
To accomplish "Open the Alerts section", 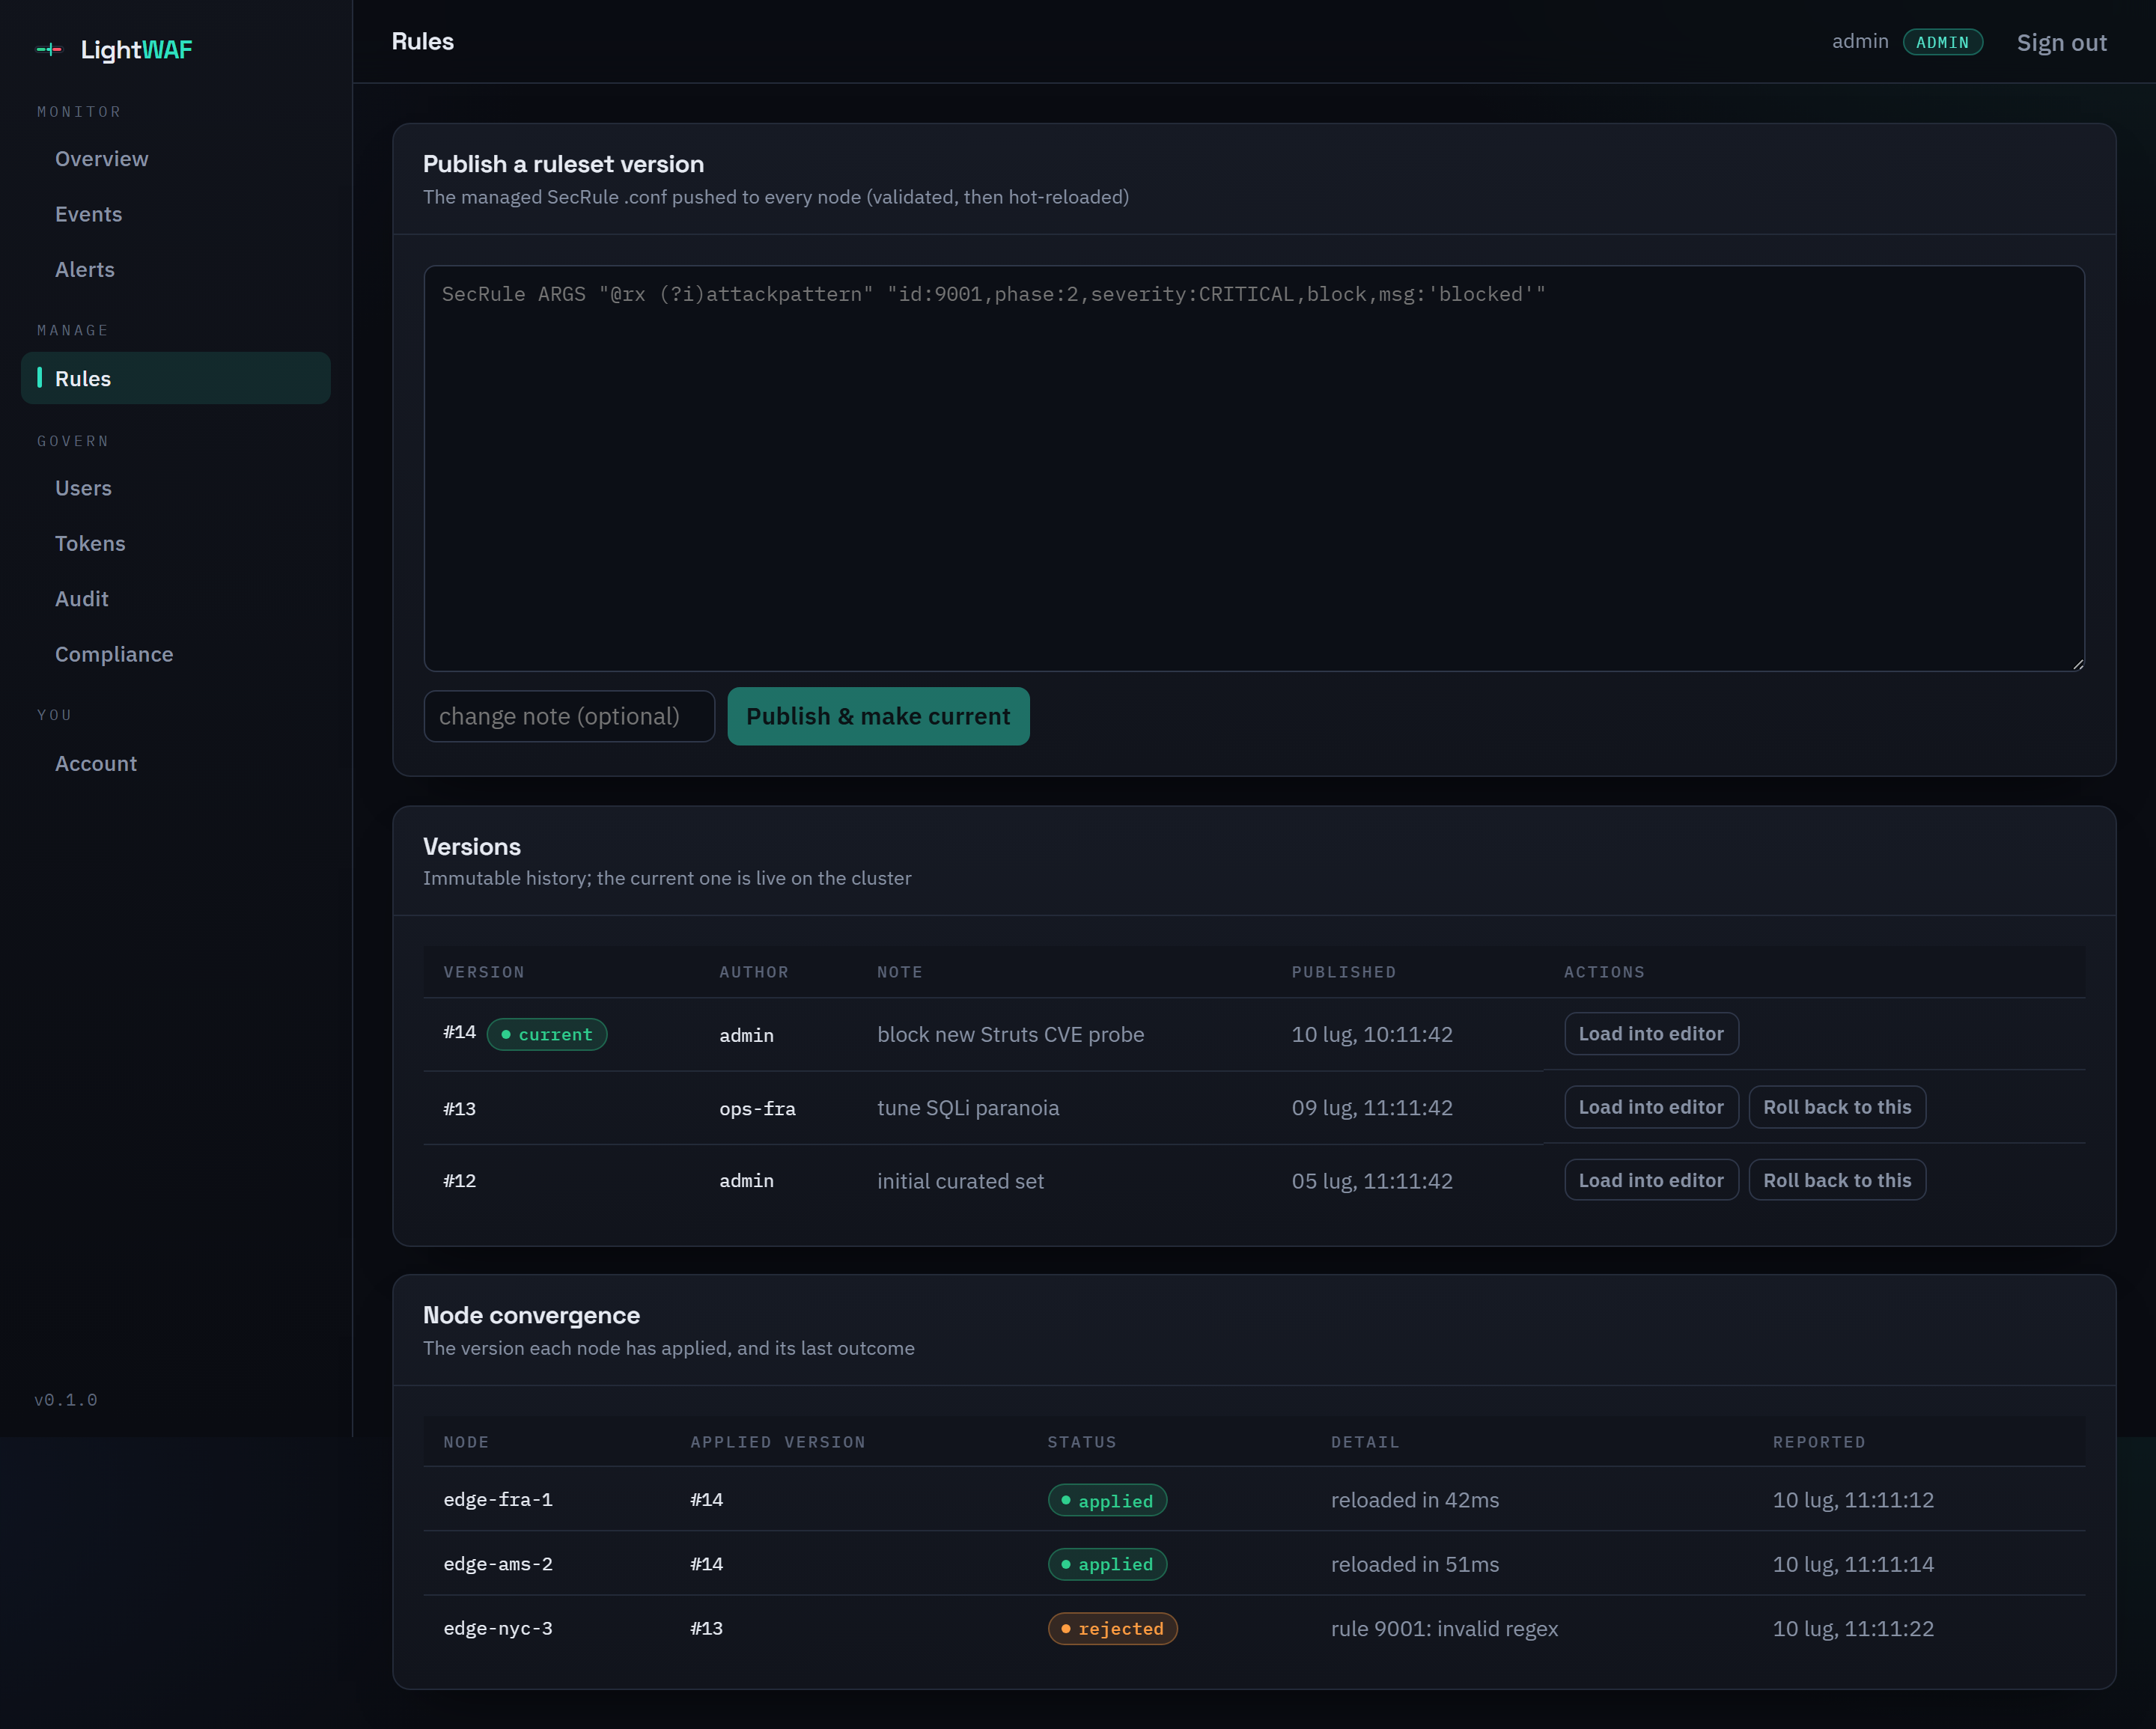I will point(84,270).
